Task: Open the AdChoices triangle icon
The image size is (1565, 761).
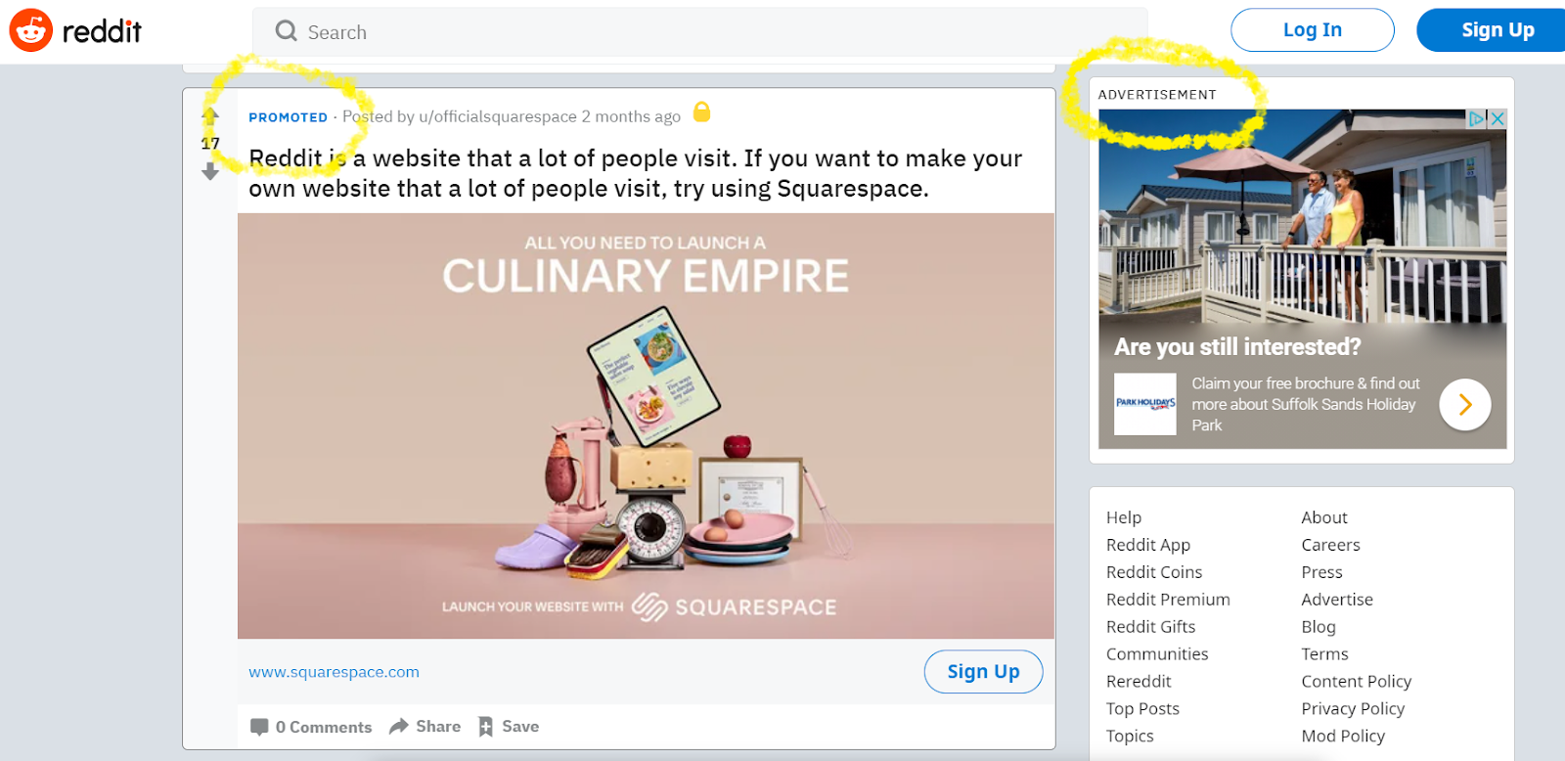Action: [1477, 118]
